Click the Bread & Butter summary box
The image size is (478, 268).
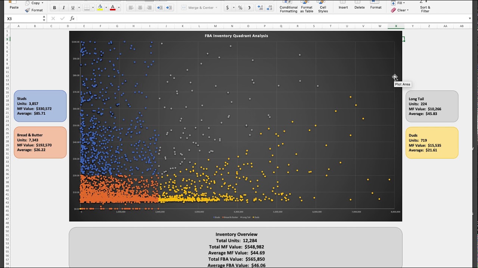[40, 143]
